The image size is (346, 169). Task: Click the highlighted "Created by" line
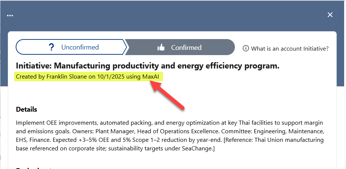(89, 77)
